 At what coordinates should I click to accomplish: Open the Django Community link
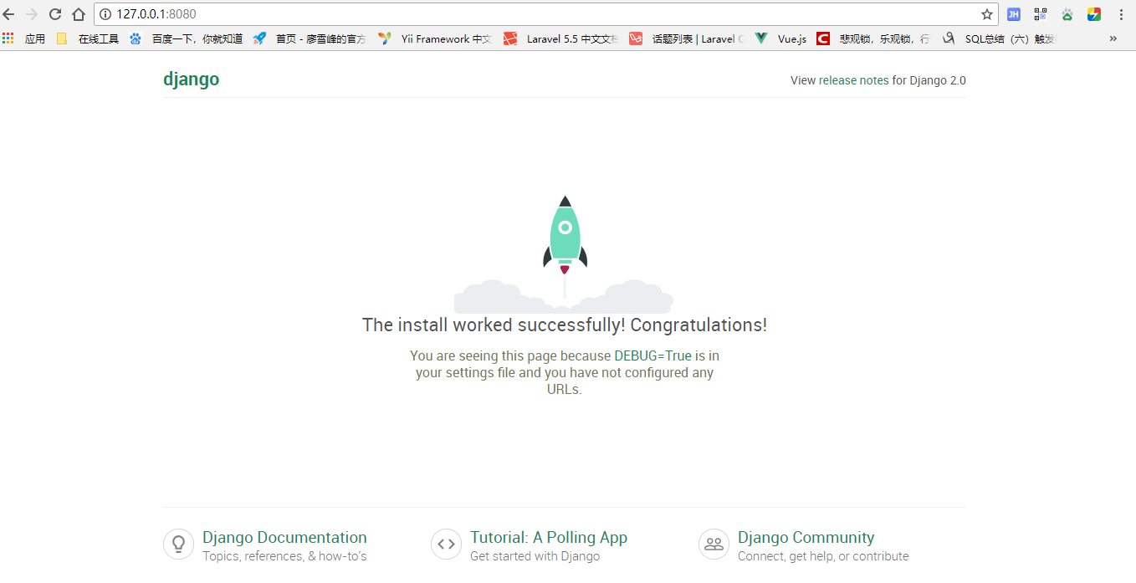click(806, 537)
